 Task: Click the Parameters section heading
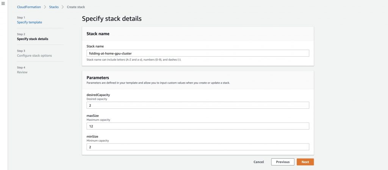tap(98, 77)
